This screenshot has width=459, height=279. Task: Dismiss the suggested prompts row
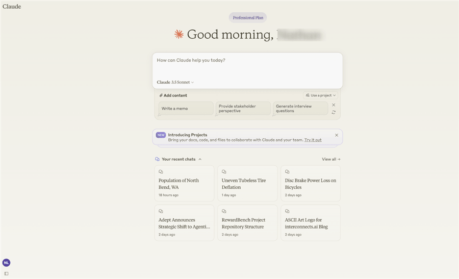pyautogui.click(x=334, y=105)
